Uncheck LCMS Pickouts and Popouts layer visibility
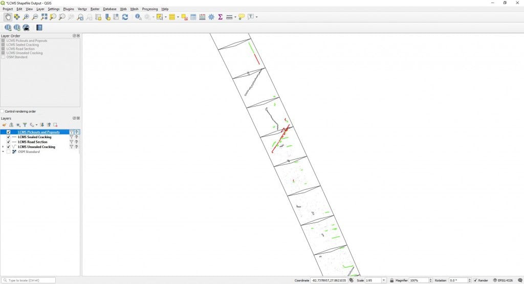This screenshot has width=524, height=284. (x=8, y=132)
